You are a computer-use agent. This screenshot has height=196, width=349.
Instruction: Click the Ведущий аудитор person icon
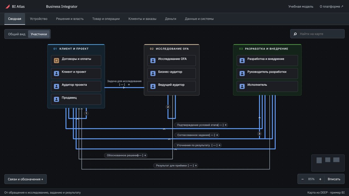[x=153, y=86]
